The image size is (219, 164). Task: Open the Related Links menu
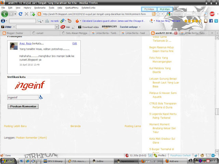click(88, 8)
